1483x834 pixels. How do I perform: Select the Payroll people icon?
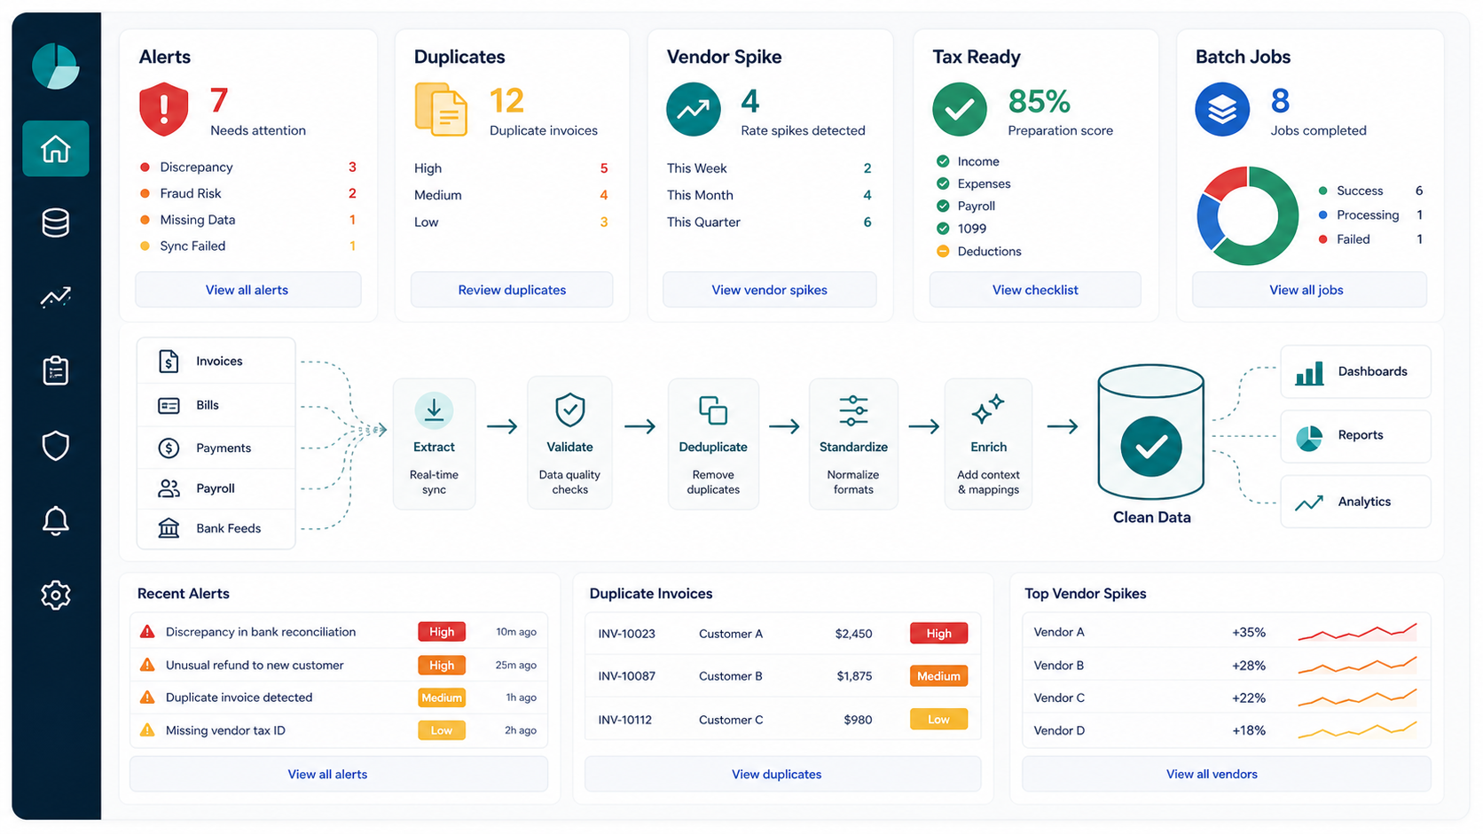click(169, 488)
